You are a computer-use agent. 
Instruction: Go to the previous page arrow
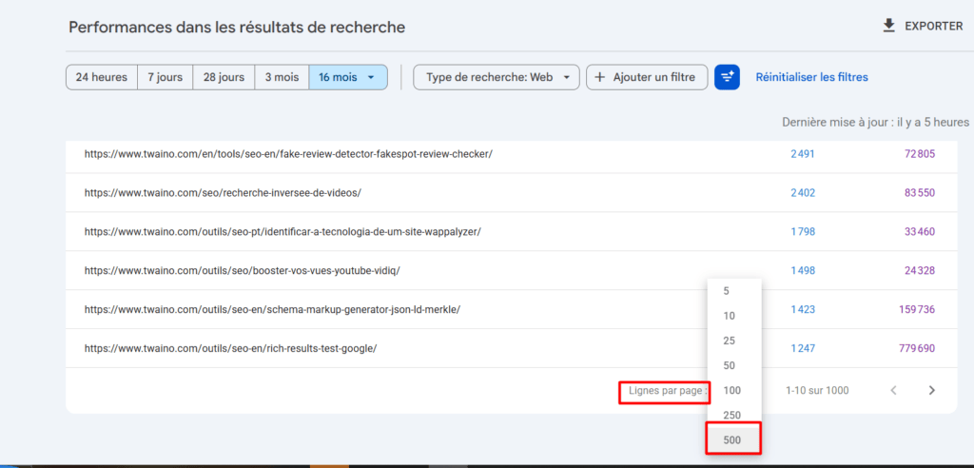pos(893,390)
